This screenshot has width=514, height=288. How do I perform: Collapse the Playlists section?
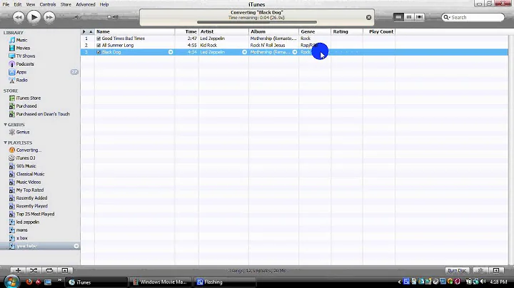(5, 143)
